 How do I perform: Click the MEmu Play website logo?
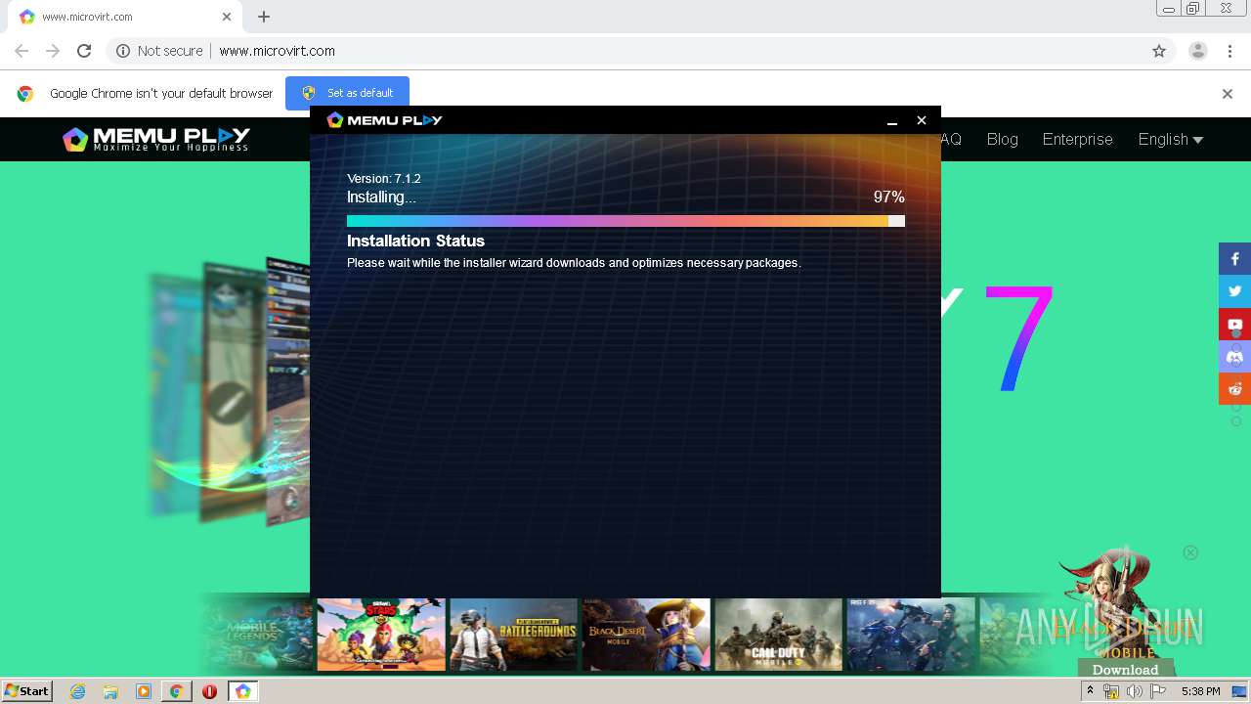tap(156, 139)
